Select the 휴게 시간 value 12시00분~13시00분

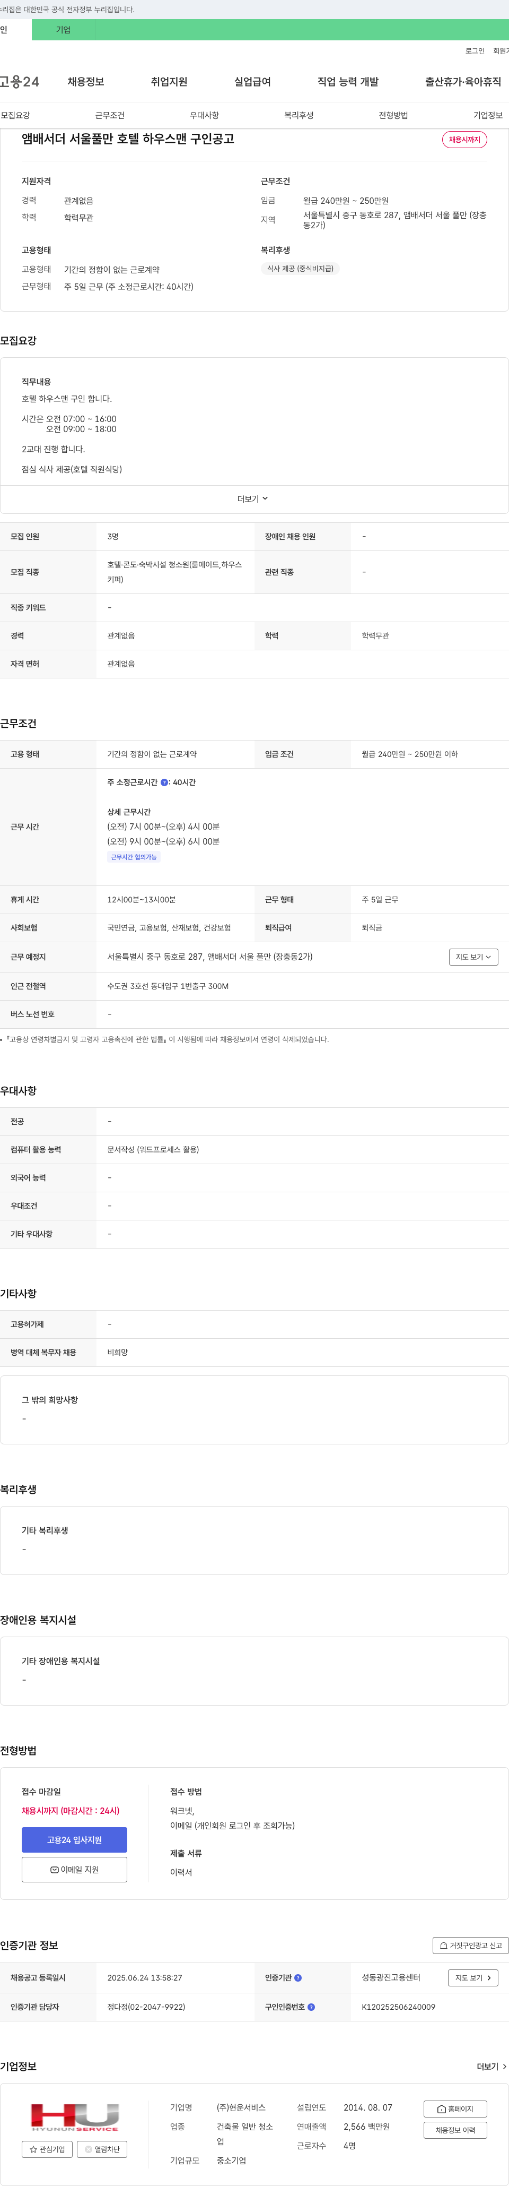point(142,900)
